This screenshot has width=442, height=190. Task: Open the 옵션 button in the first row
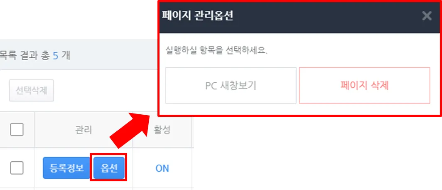(109, 168)
